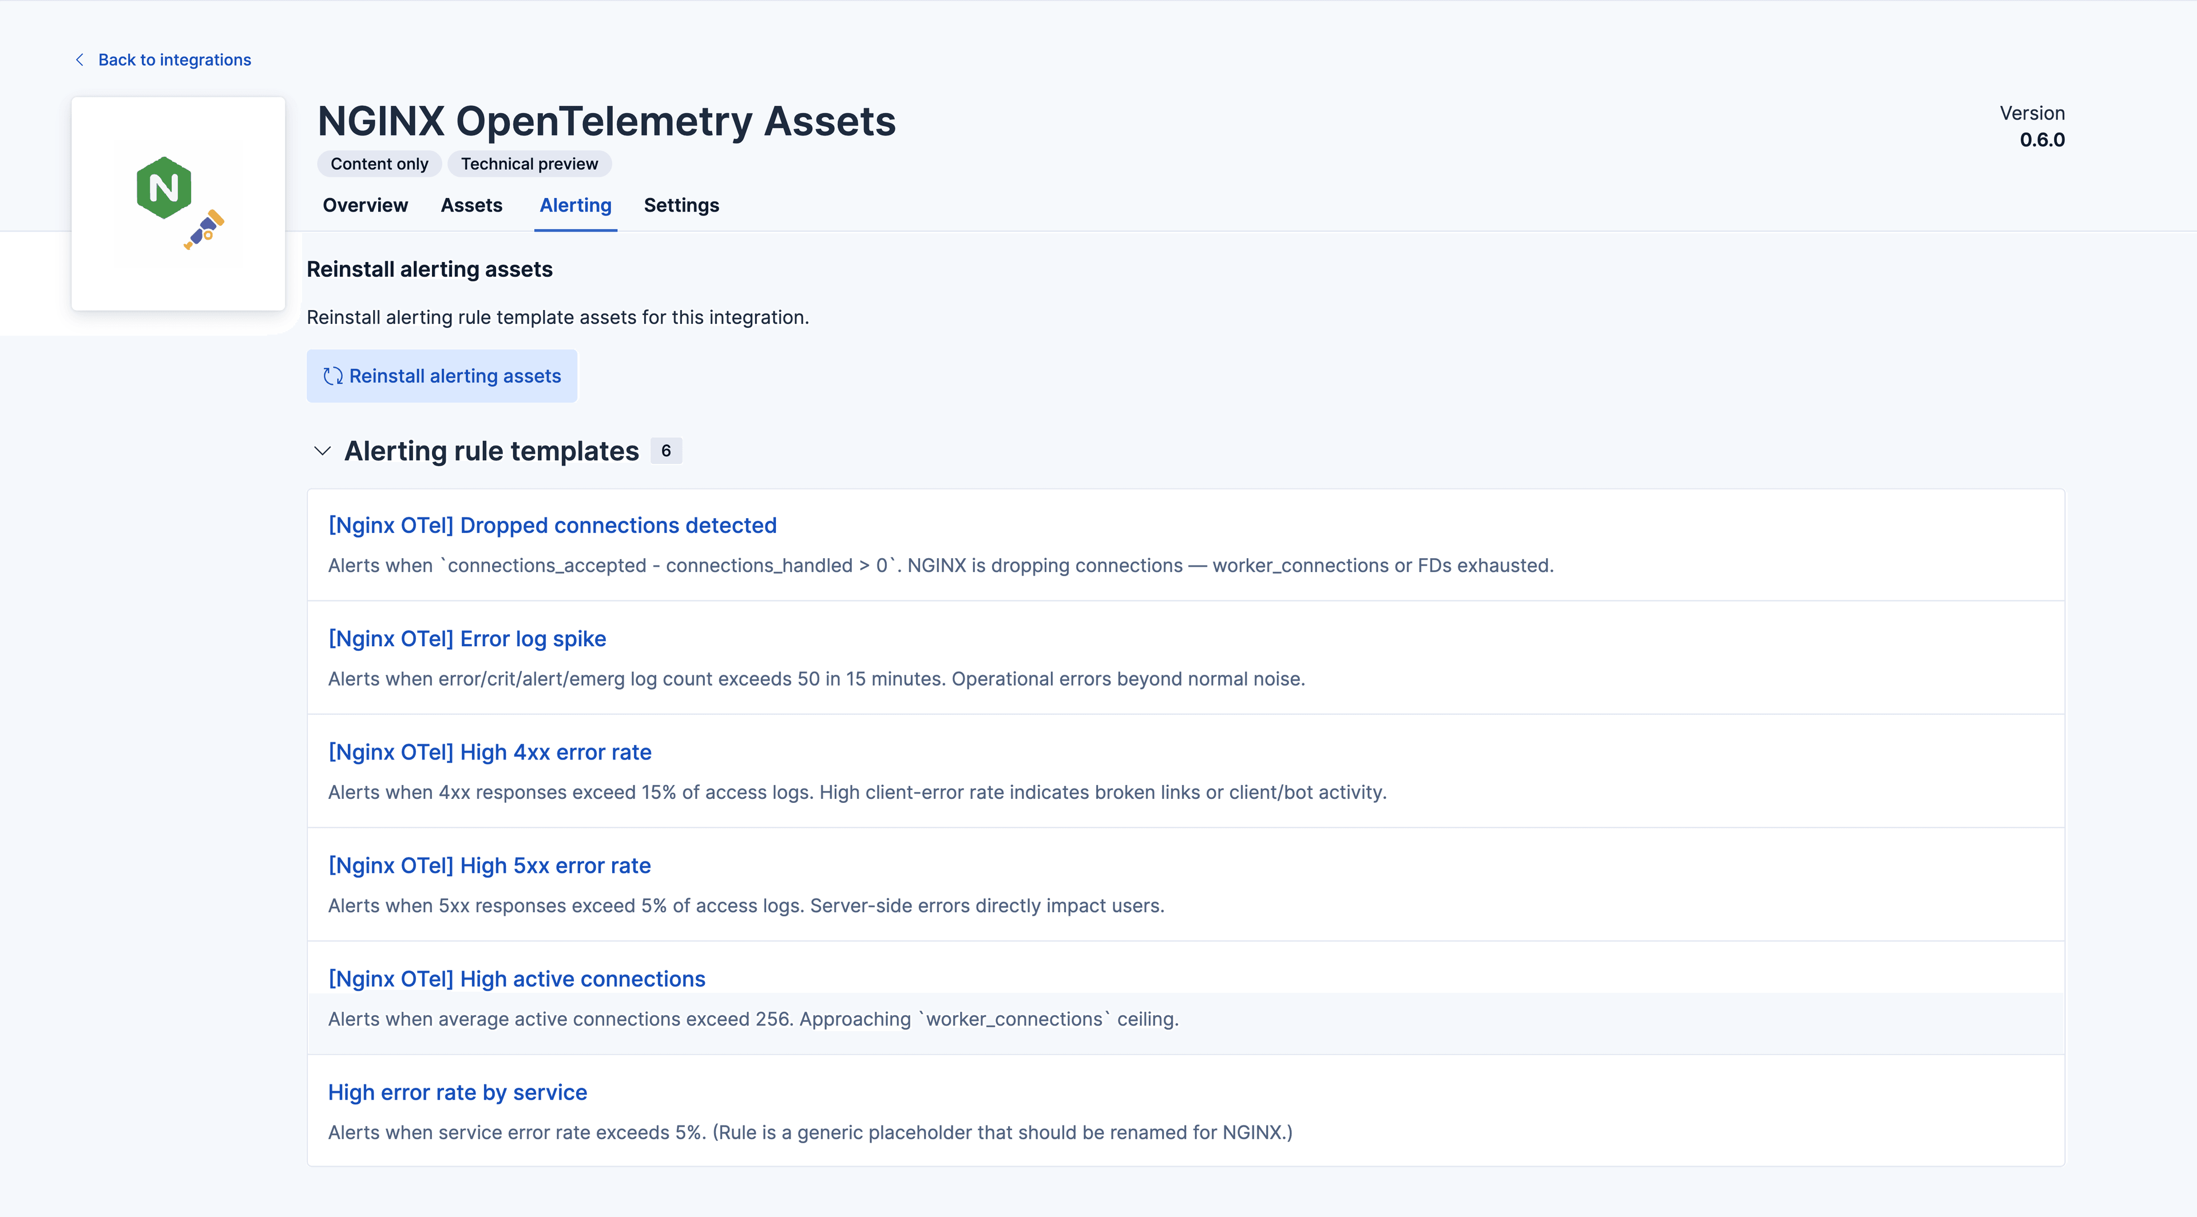Open High active connections rule template
Screen dimensions: 2197x1217
tap(517, 979)
